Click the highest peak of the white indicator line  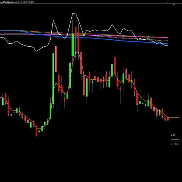click(x=73, y=13)
